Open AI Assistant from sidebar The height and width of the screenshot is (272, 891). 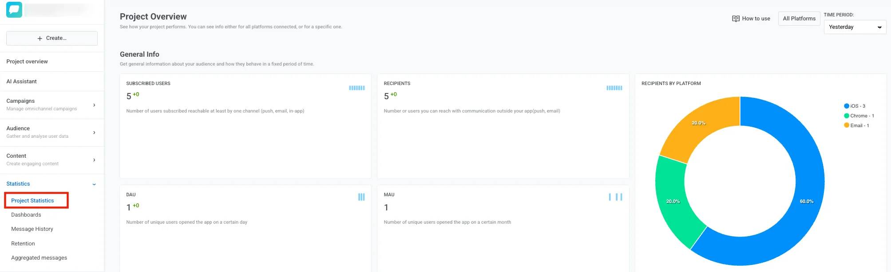[x=22, y=82]
